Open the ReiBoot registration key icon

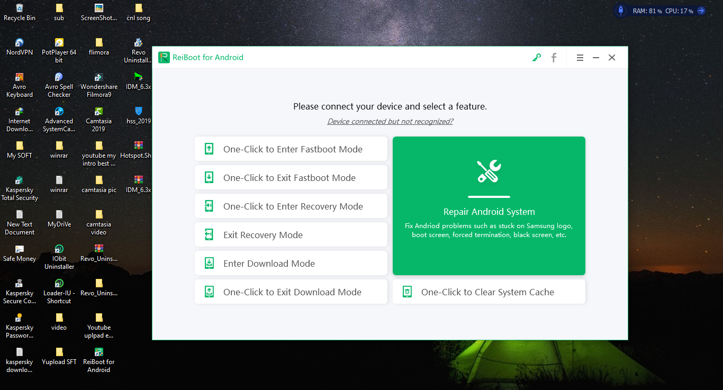(x=537, y=58)
